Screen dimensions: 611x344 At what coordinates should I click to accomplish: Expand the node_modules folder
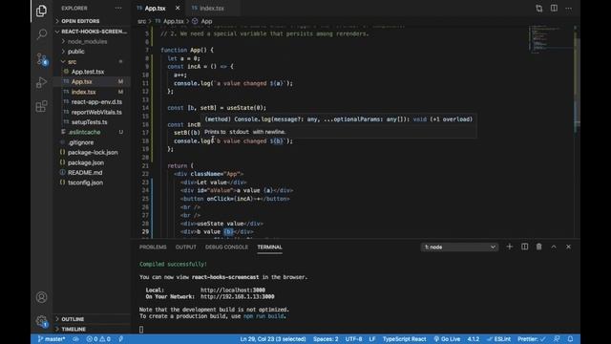(87, 41)
